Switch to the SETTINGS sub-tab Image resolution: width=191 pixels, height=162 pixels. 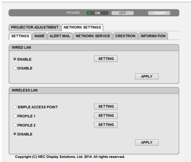point(20,36)
